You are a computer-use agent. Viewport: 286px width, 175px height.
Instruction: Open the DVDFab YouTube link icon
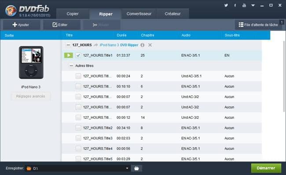(x=244, y=5)
